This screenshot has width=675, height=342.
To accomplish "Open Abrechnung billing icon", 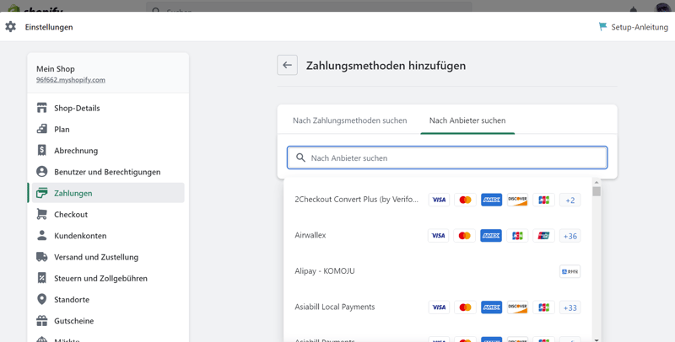I will pyautogui.click(x=41, y=150).
